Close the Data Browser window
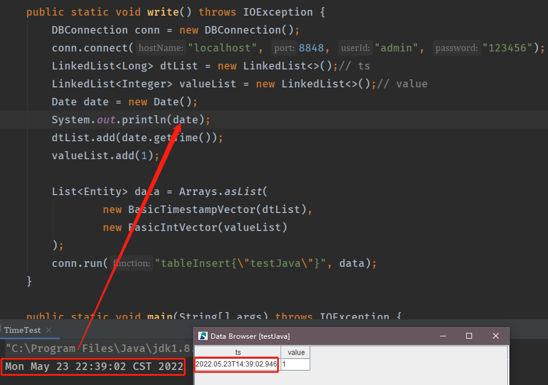548x385 pixels. 495,336
